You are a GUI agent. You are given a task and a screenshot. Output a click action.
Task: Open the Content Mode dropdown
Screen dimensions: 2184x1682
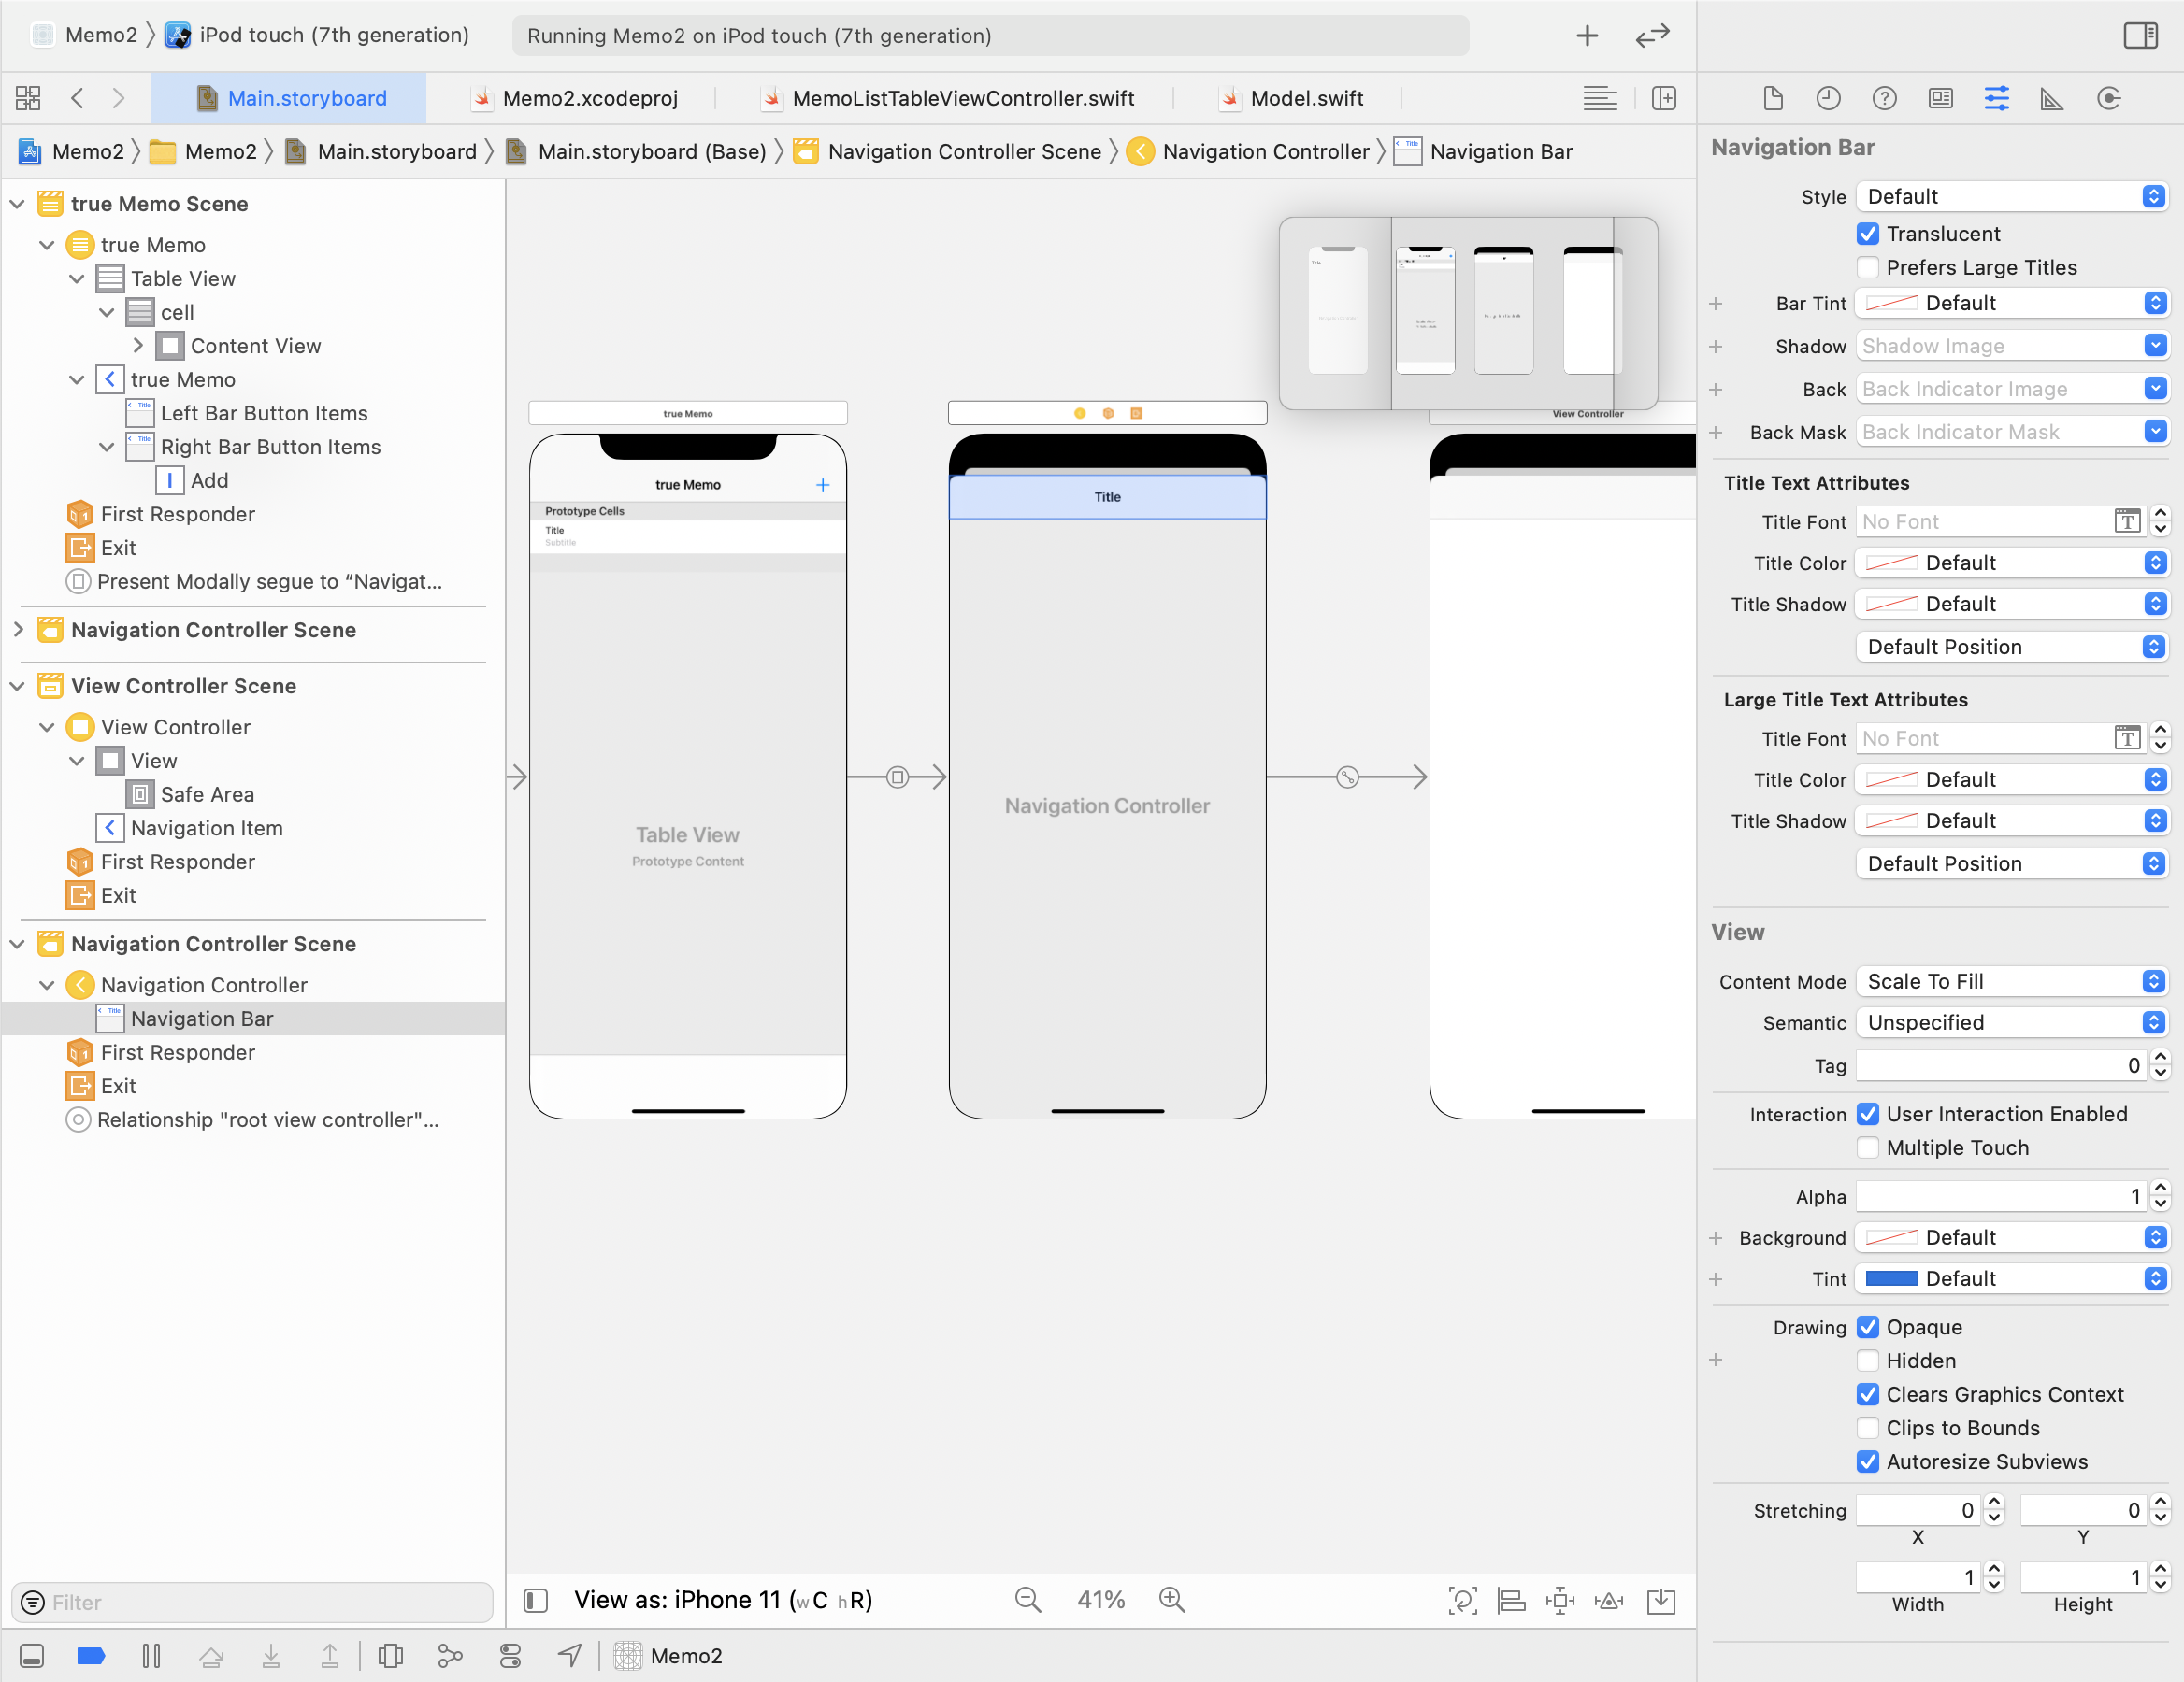click(x=2010, y=981)
